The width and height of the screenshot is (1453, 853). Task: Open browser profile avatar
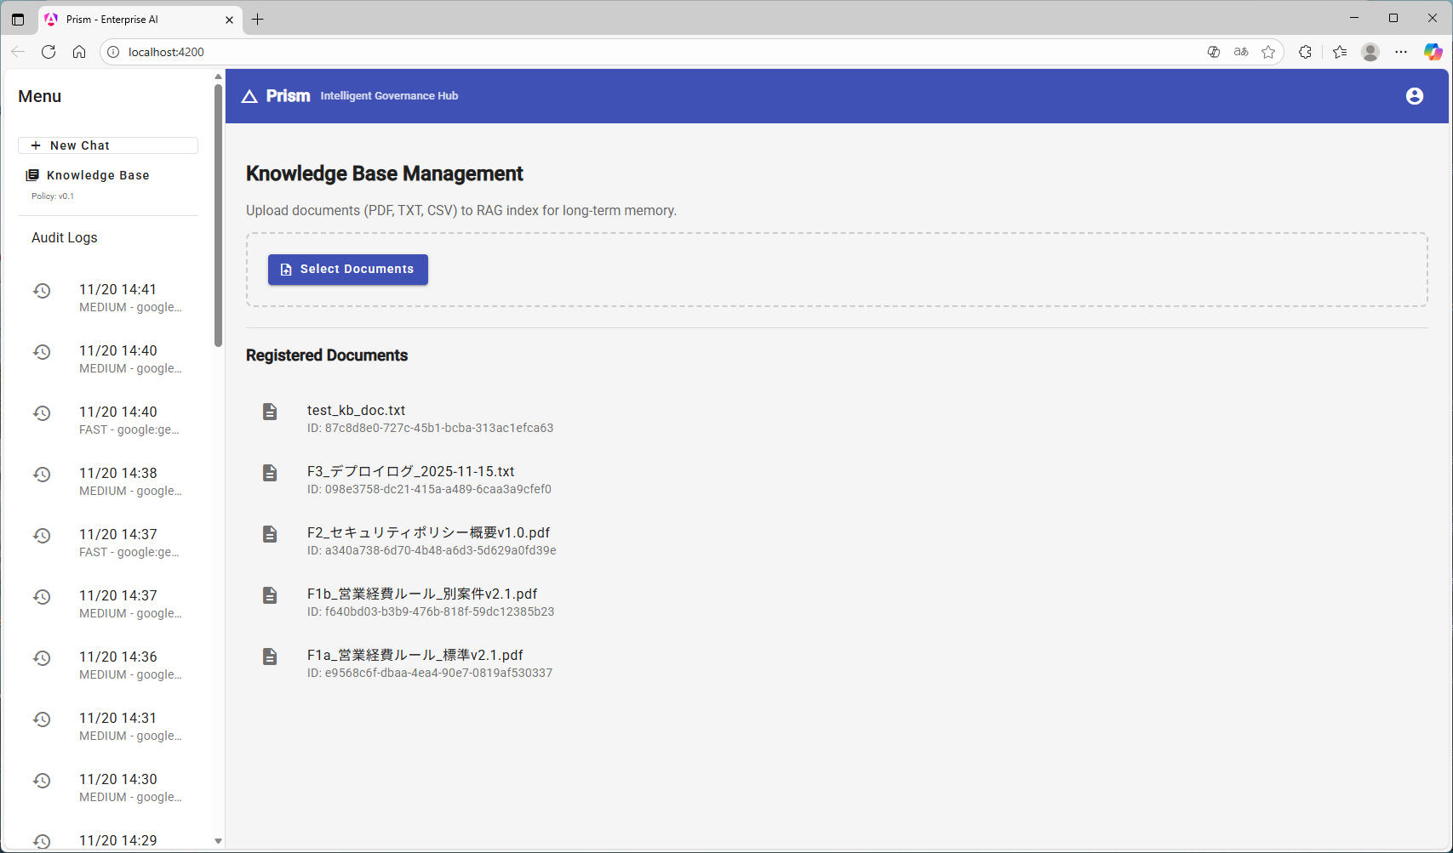pyautogui.click(x=1370, y=52)
